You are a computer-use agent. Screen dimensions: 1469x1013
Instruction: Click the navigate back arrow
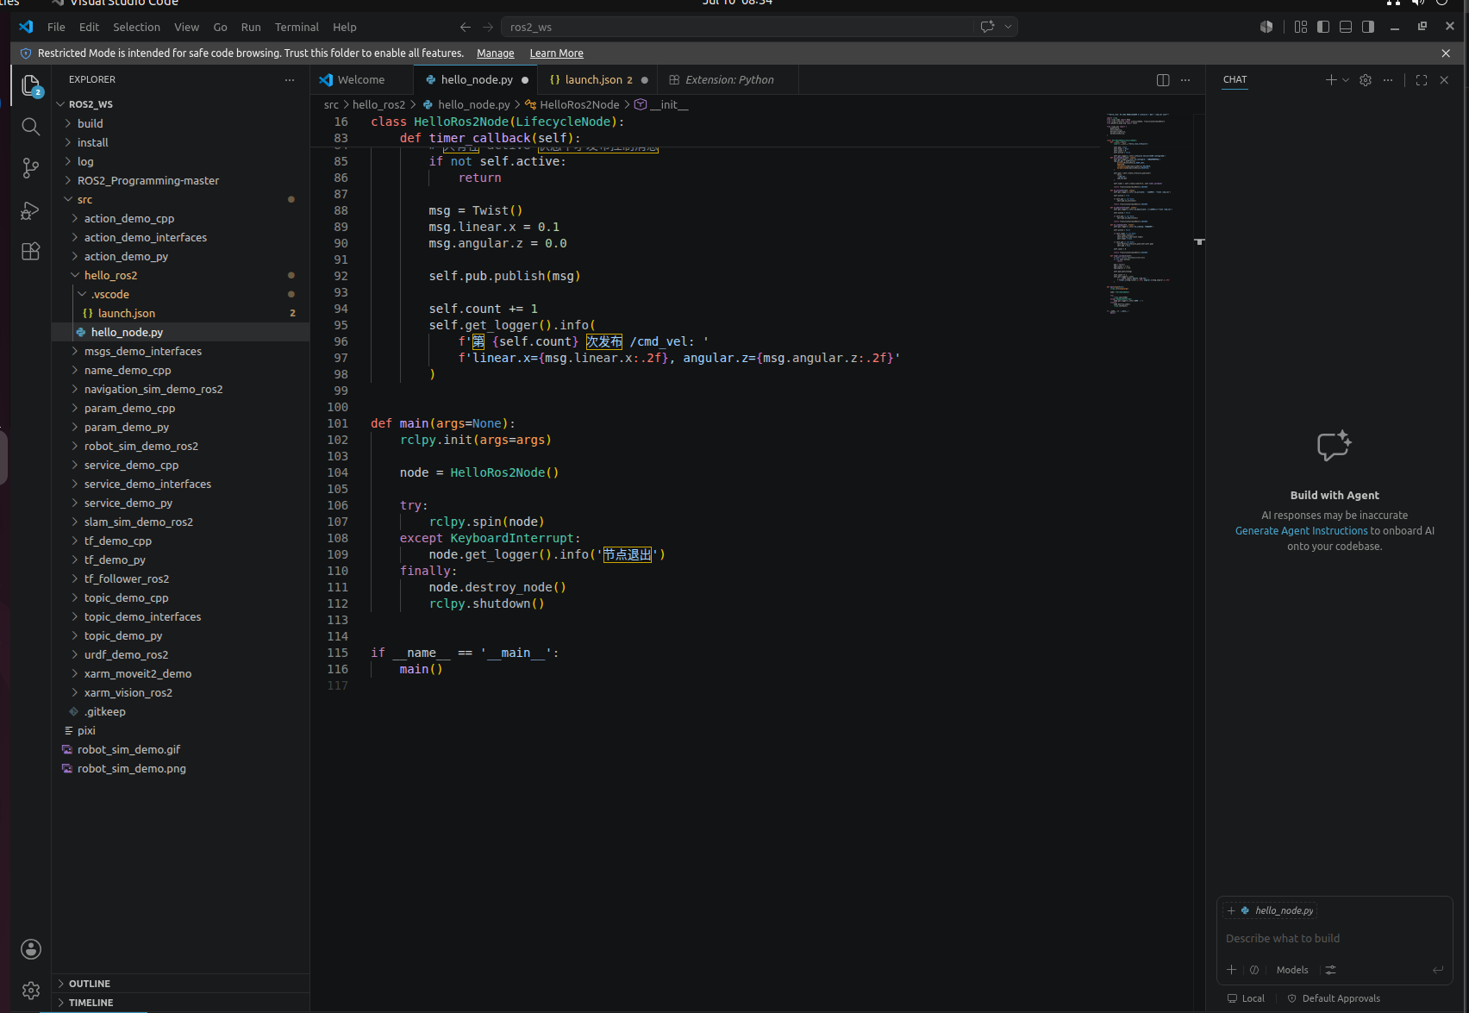tap(466, 27)
